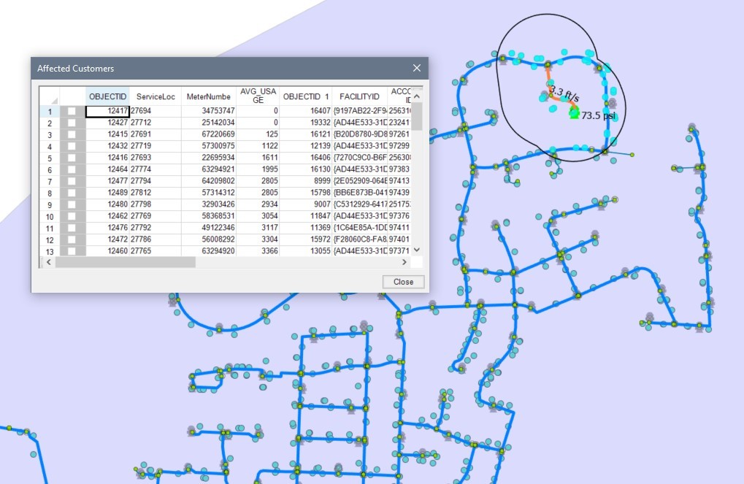The height and width of the screenshot is (484, 744).
Task: Click the grid's scroll down arrow
Action: 417,250
